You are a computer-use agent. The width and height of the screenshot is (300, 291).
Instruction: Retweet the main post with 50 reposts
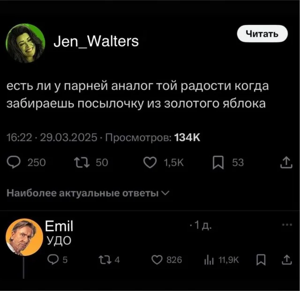82,162
